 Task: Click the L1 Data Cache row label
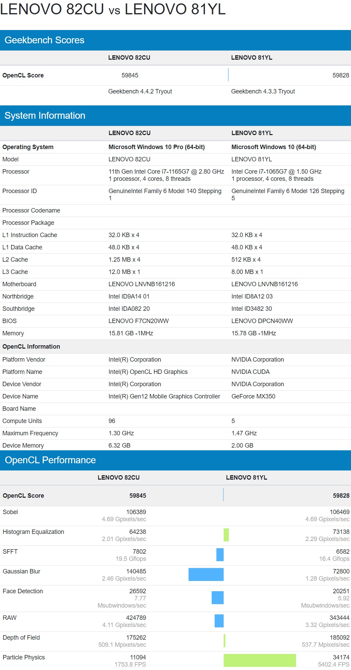click(x=22, y=247)
